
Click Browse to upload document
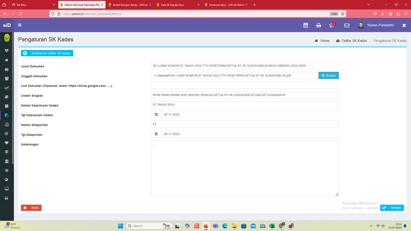pos(329,75)
